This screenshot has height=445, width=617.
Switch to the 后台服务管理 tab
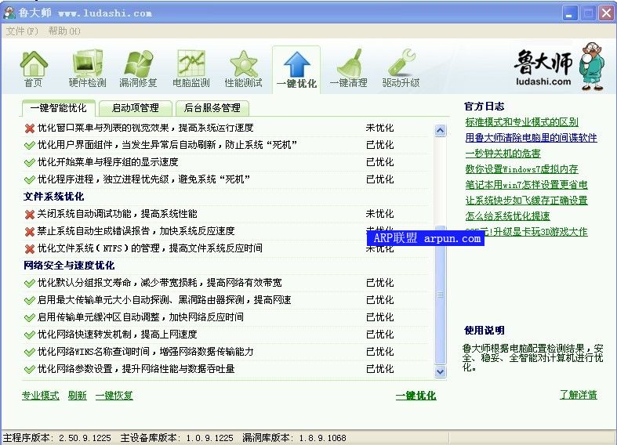[211, 108]
